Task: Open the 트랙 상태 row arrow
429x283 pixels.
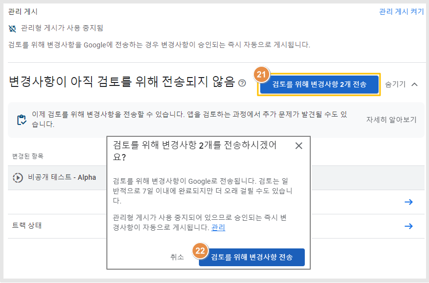Action: click(x=409, y=226)
